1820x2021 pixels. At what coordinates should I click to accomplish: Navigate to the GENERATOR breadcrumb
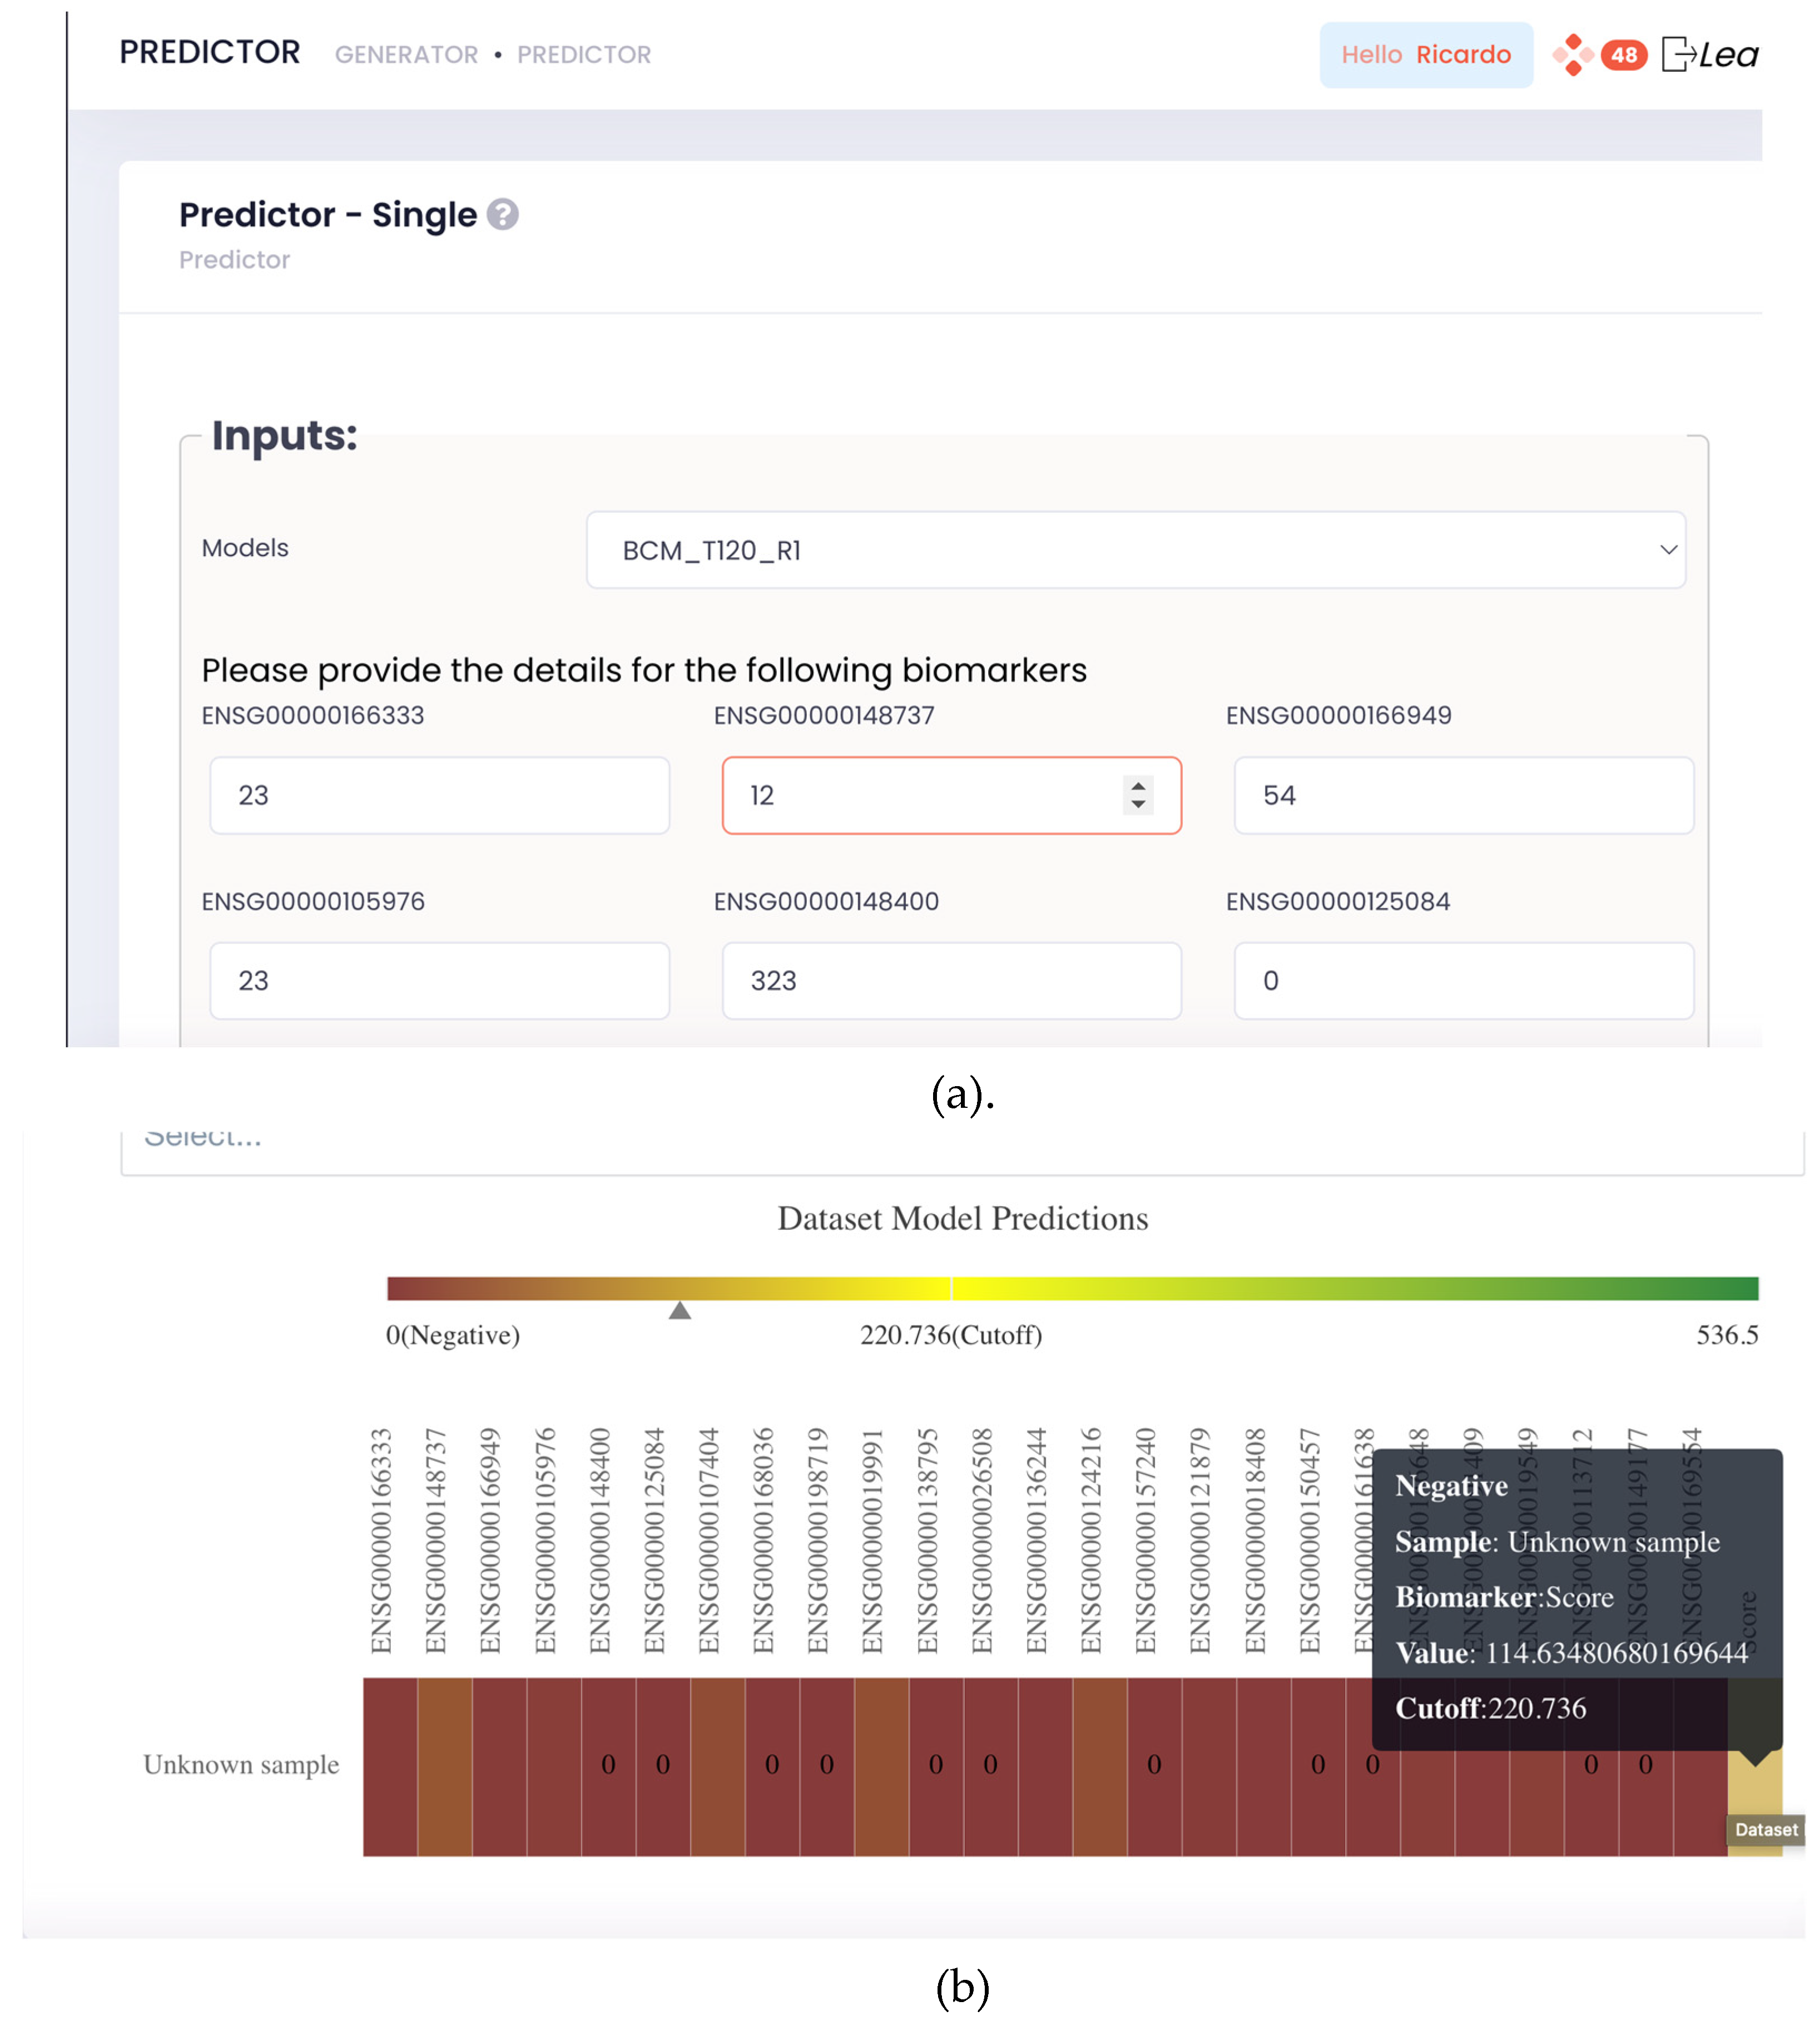[406, 55]
